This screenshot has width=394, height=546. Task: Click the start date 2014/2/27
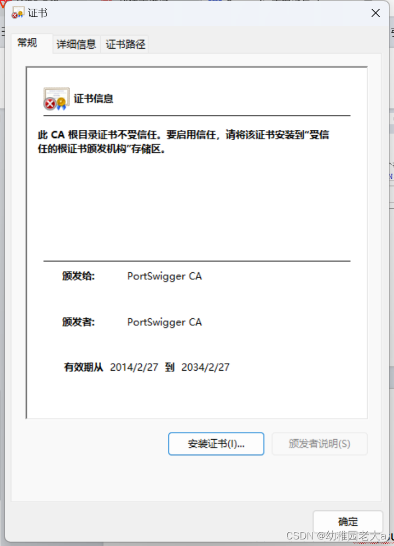click(134, 367)
